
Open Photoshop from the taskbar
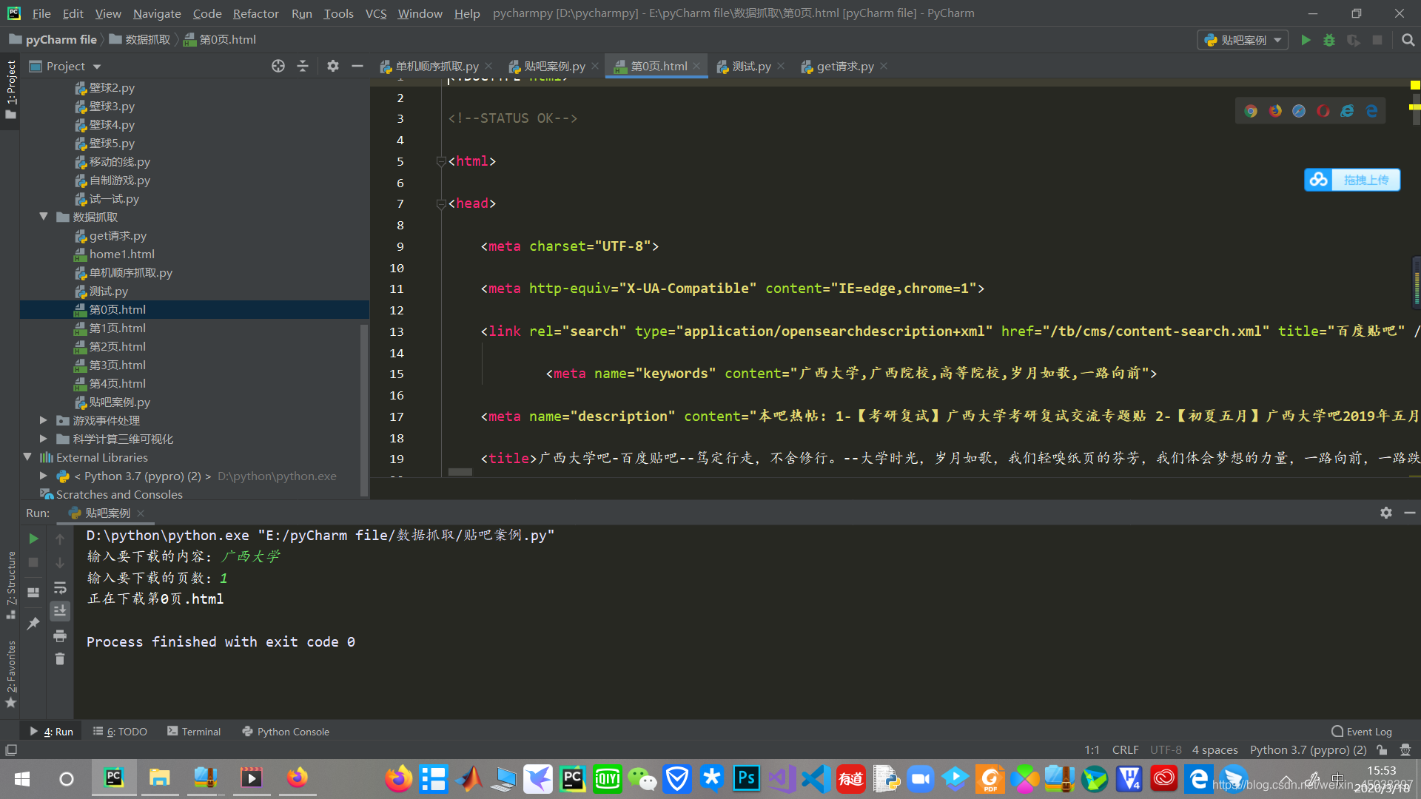746,778
